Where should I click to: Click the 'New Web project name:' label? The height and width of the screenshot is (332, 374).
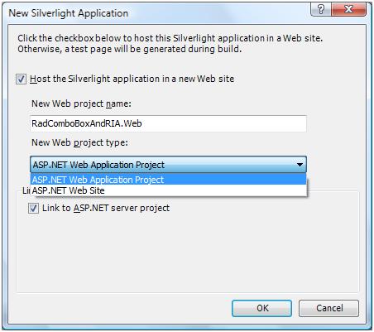click(x=81, y=103)
